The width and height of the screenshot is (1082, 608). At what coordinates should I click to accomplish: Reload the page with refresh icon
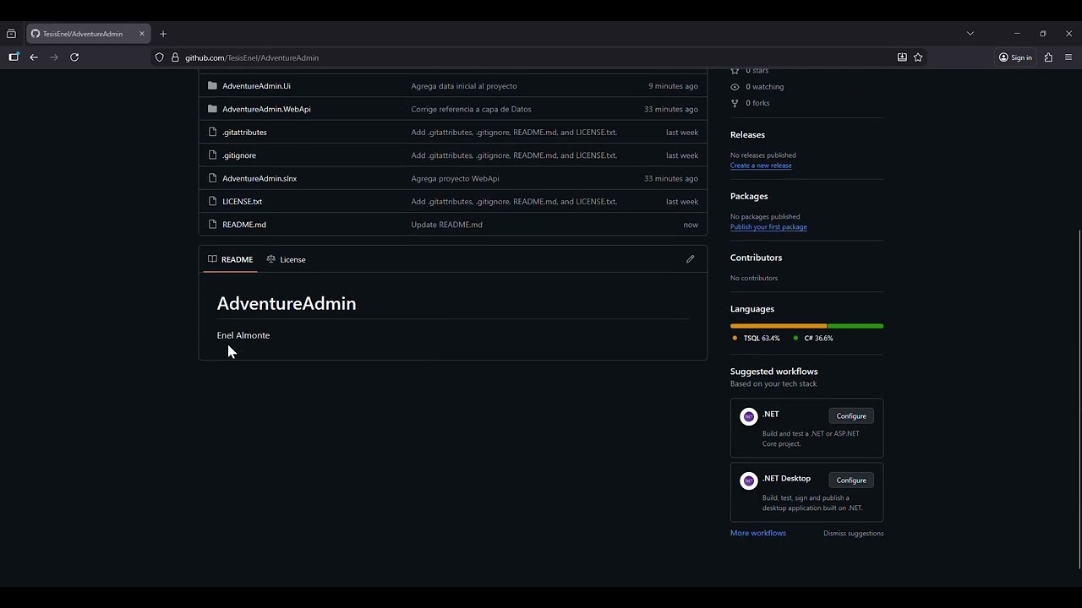click(74, 57)
